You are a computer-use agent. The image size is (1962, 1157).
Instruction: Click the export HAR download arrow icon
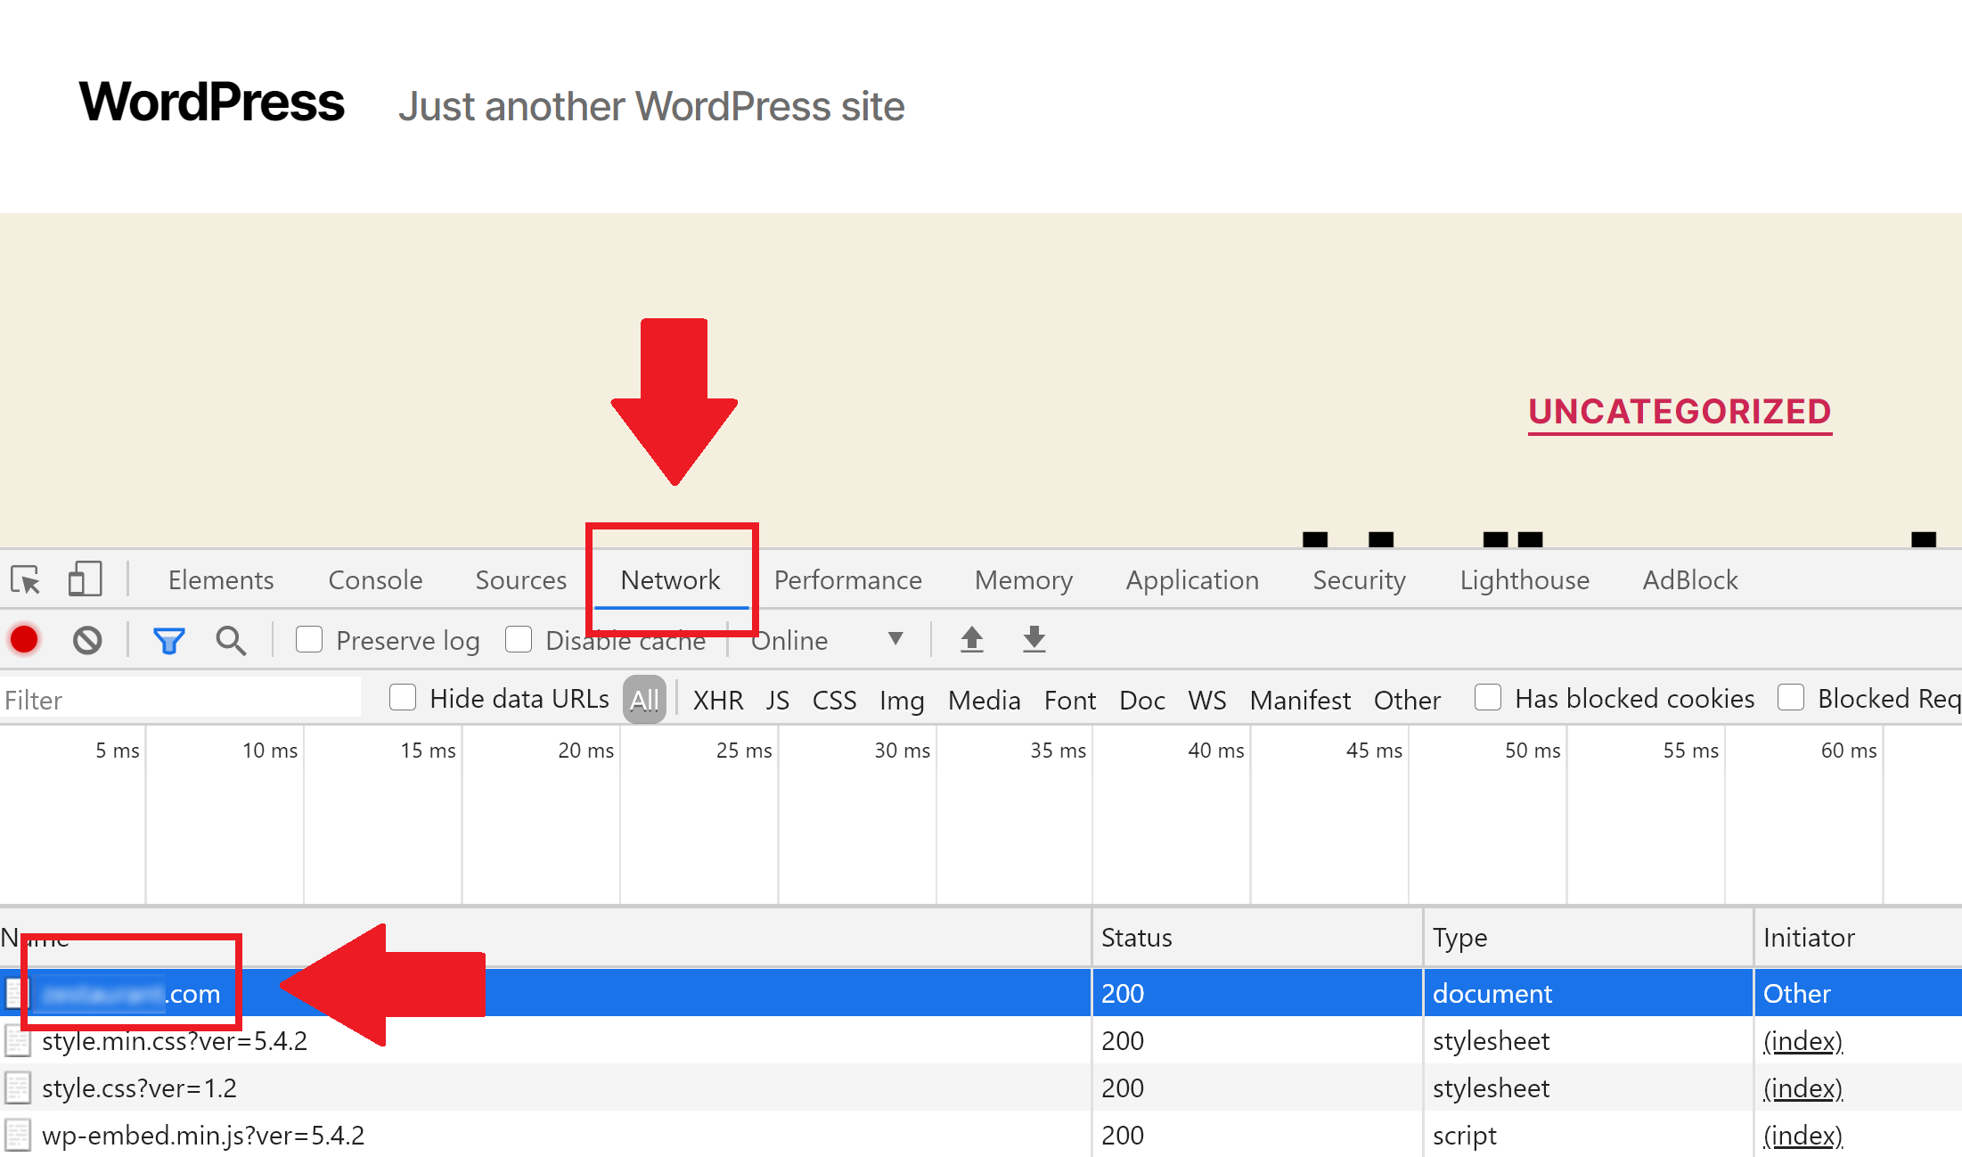(x=1034, y=639)
